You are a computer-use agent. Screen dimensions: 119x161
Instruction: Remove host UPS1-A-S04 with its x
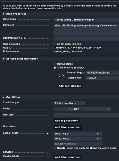(98, 134)
